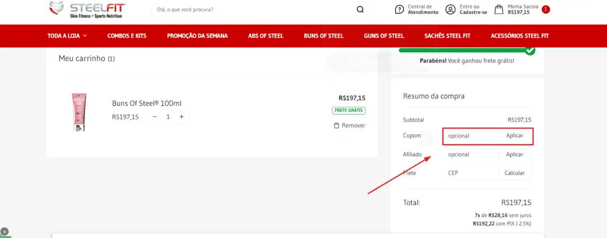Click the Parabéns free shipping message
The height and width of the screenshot is (238, 607).
(467, 61)
